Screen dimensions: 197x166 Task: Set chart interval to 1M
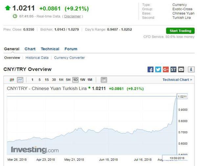90,80
